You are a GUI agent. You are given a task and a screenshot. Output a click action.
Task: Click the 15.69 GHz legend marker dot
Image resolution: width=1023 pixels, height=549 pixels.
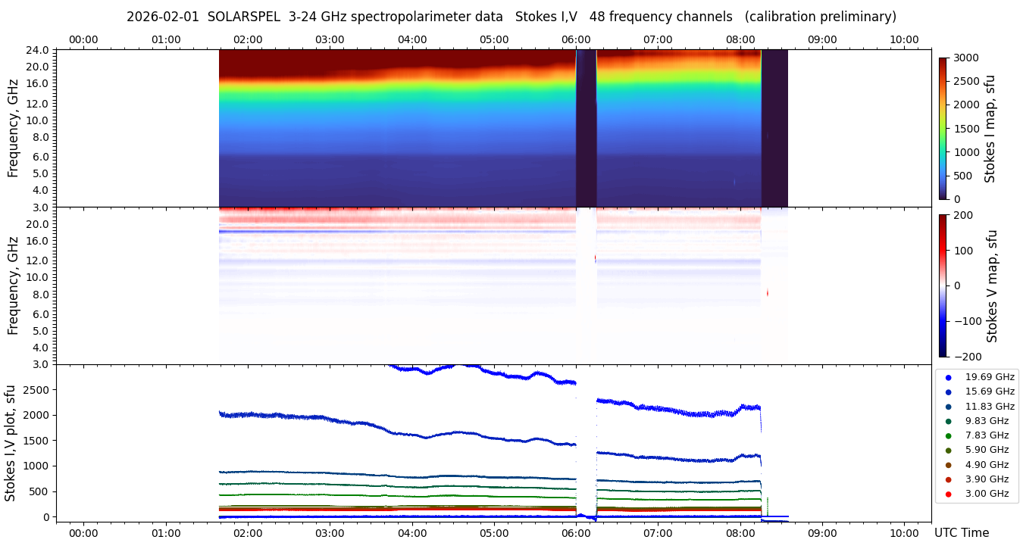click(x=948, y=391)
